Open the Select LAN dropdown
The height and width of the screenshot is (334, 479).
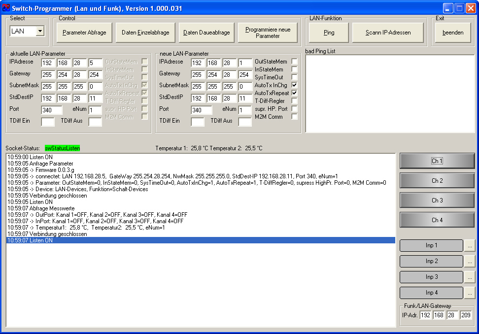[40, 31]
